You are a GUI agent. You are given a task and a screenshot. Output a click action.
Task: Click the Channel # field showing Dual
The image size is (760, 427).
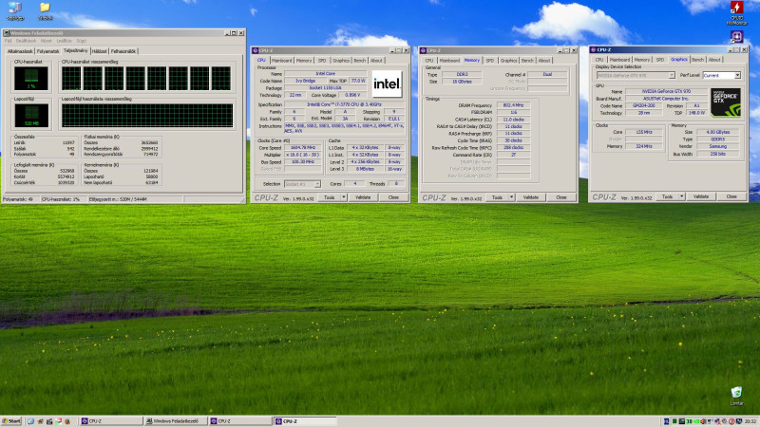coord(547,75)
